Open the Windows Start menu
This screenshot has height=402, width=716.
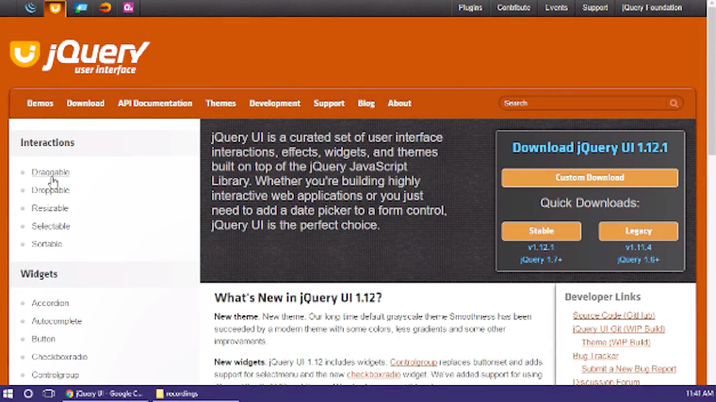coord(8,394)
